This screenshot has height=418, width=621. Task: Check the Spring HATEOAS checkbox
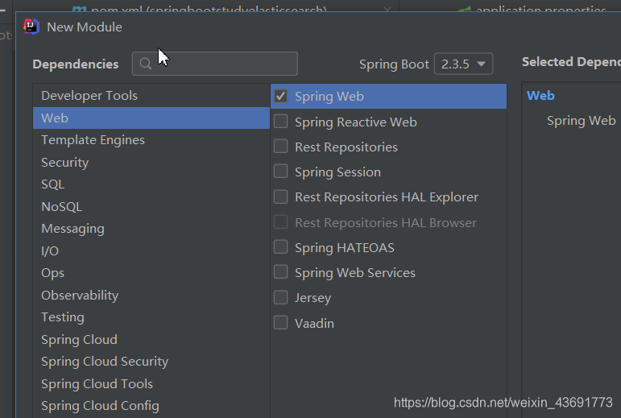[281, 247]
